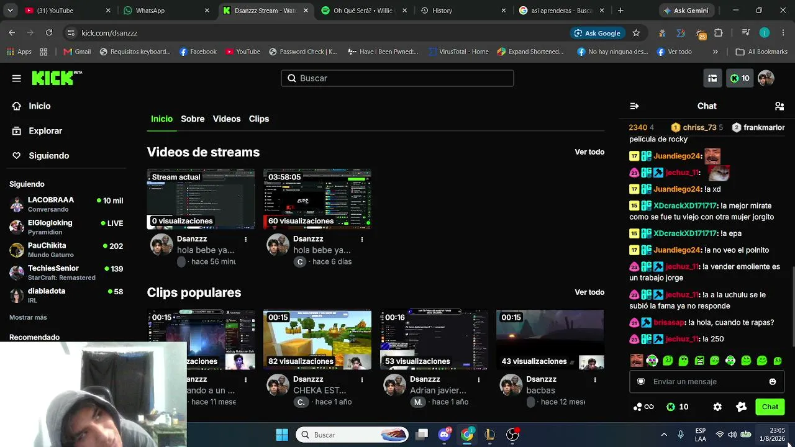The height and width of the screenshot is (447, 795).
Task: Open the Windows Start menu
Action: [x=282, y=435]
